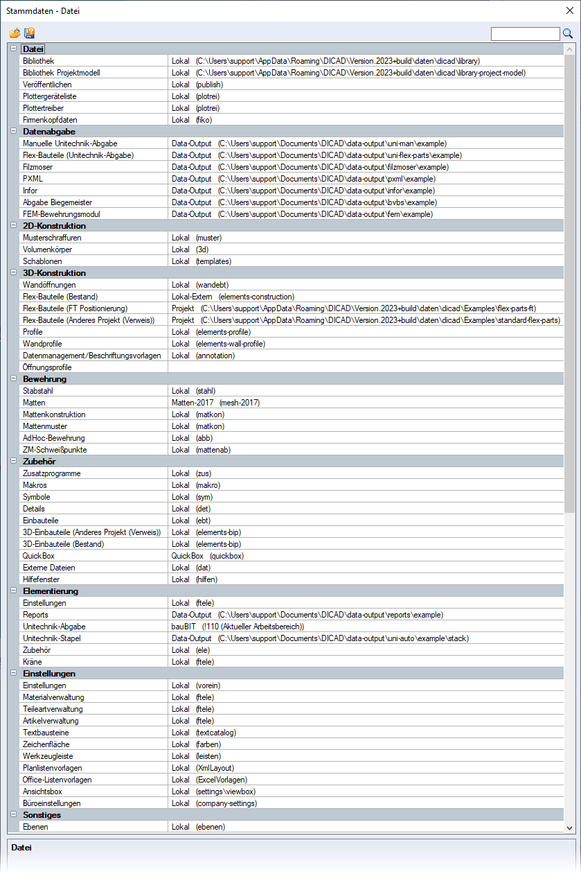Click the scrollbar up arrow
The image size is (581, 874).
tap(569, 49)
